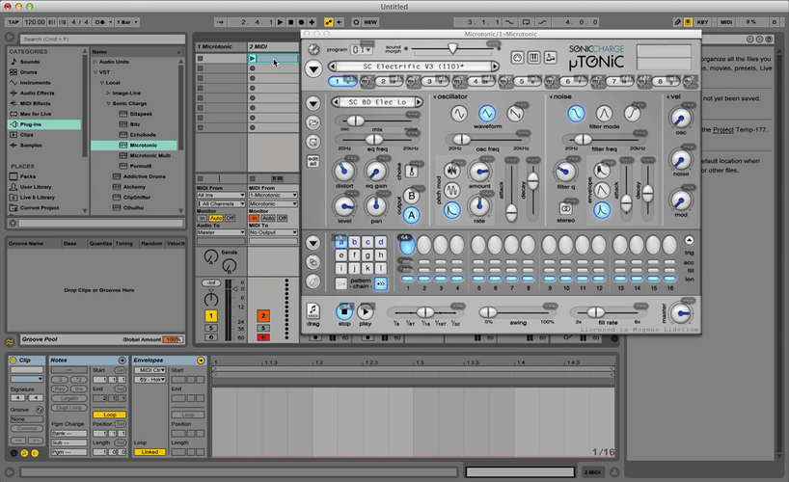Toggle the MIDI map mode switch
Image resolution: width=789 pixels, height=482 pixels.
coord(726,22)
